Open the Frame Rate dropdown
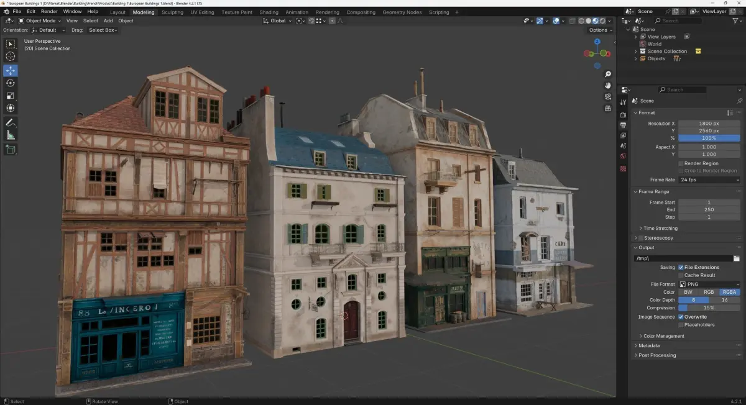 click(709, 180)
